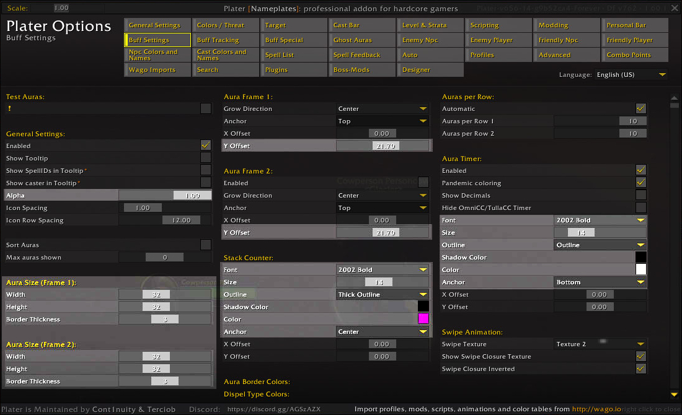The image size is (682, 415).
Task: Open Aura Frame 2 Anchor dropdown
Action: click(x=383, y=207)
